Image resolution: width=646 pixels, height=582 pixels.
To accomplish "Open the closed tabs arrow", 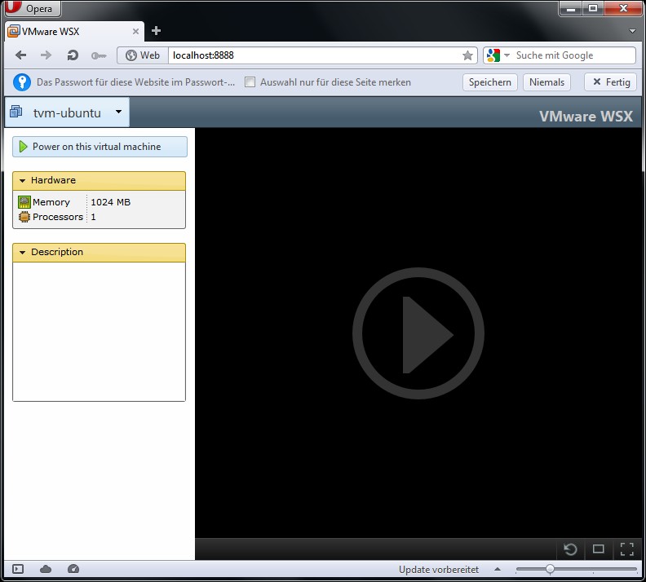I will (632, 31).
